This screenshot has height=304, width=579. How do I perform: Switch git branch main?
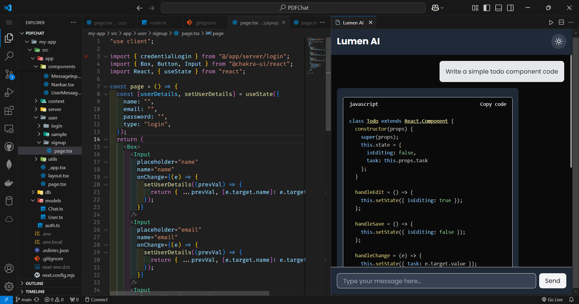(24, 299)
